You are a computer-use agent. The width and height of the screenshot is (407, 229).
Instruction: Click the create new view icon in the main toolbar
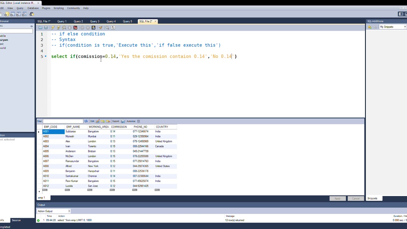(18, 14)
